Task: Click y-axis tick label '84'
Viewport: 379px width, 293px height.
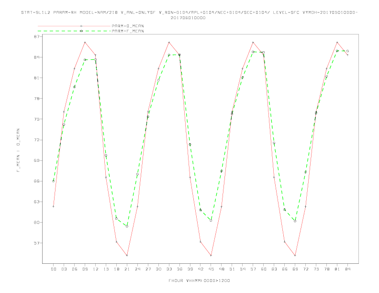Action: pyautogui.click(x=38, y=57)
